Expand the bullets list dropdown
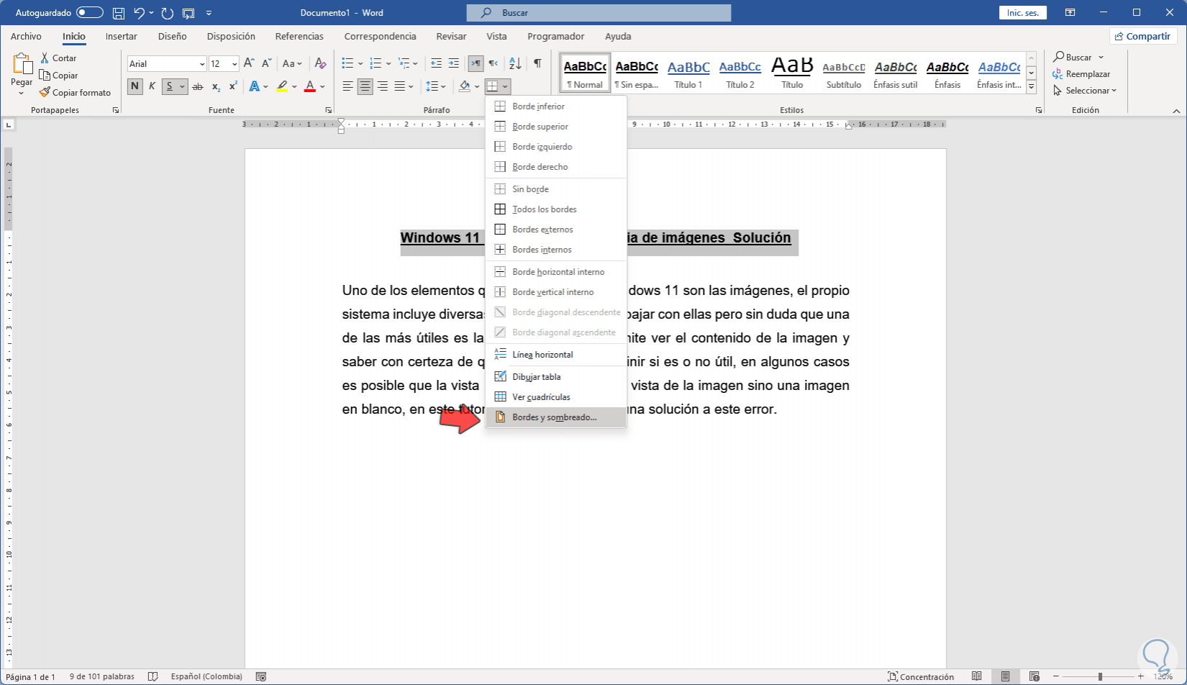The width and height of the screenshot is (1187, 685). tap(360, 64)
